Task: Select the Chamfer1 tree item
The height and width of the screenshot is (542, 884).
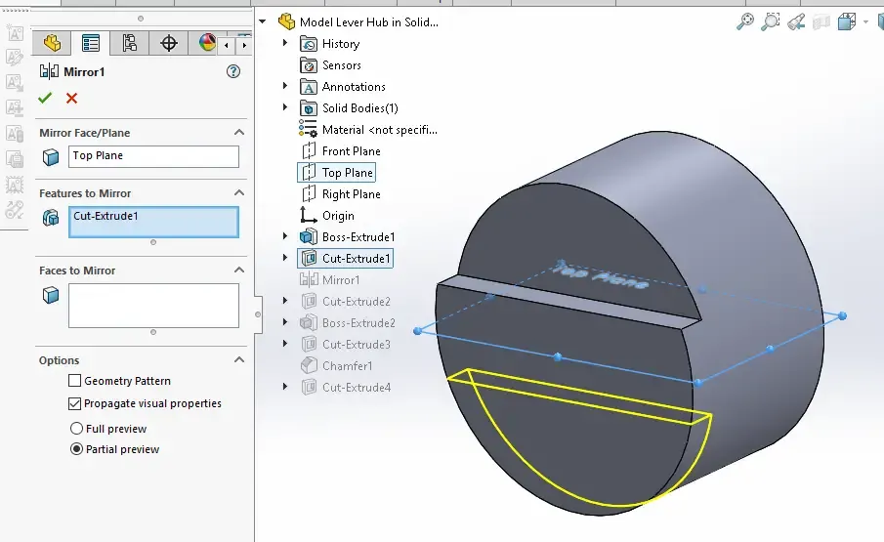Action: 348,365
